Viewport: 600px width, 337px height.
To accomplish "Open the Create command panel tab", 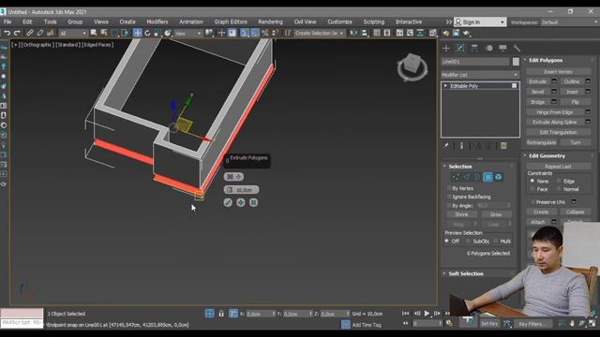I will 446,48.
